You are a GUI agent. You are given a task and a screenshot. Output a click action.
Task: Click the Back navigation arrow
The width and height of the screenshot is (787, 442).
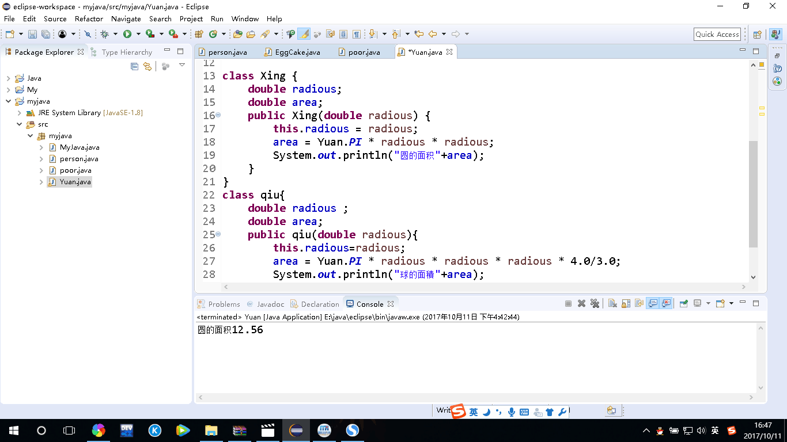click(433, 34)
